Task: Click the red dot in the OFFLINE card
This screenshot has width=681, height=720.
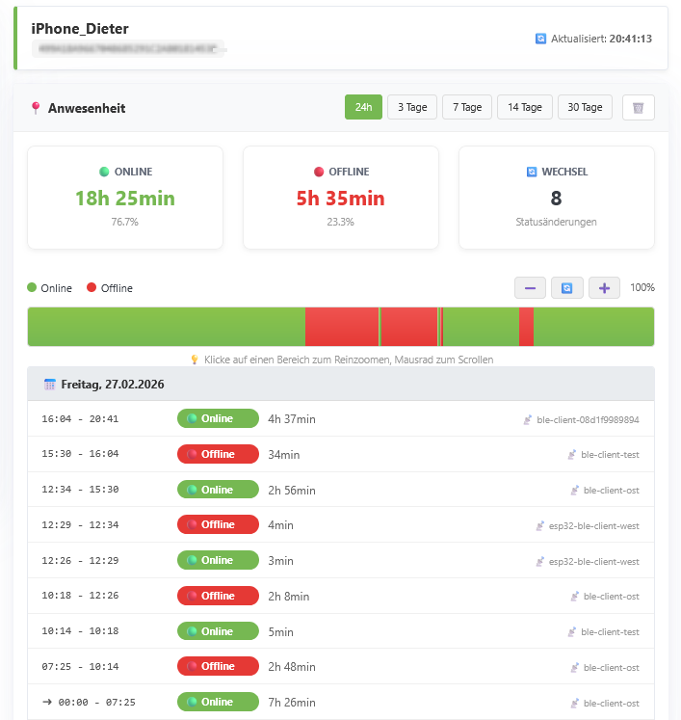Action: click(x=319, y=172)
